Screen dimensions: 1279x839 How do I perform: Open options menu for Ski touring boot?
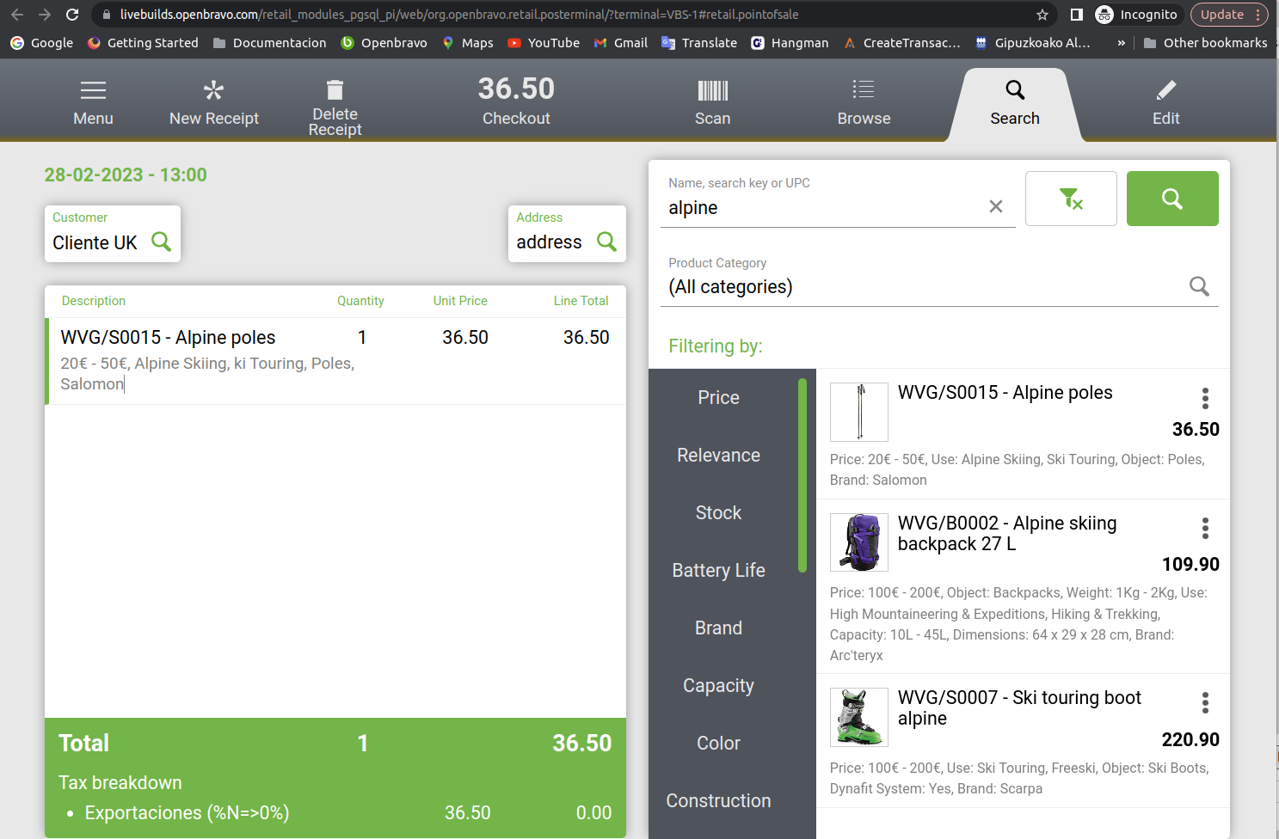(x=1205, y=702)
